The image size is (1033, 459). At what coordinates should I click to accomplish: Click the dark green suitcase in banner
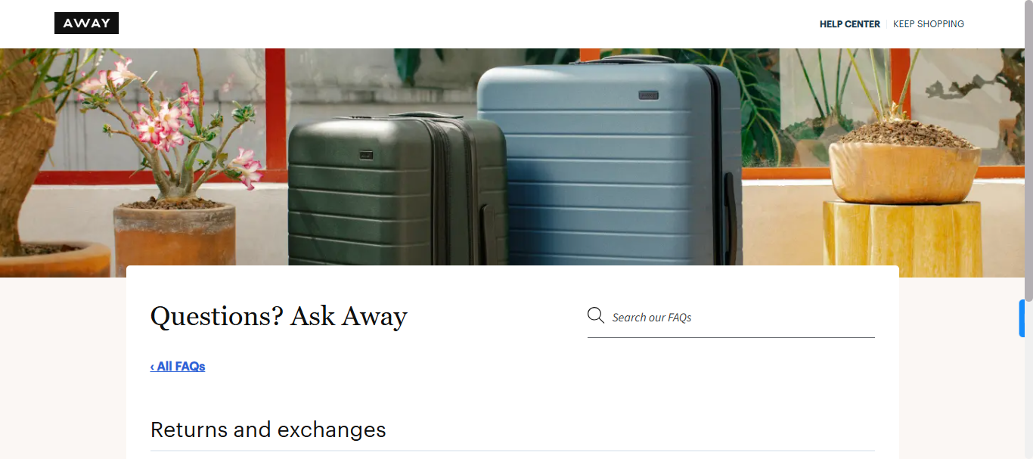[397, 190]
